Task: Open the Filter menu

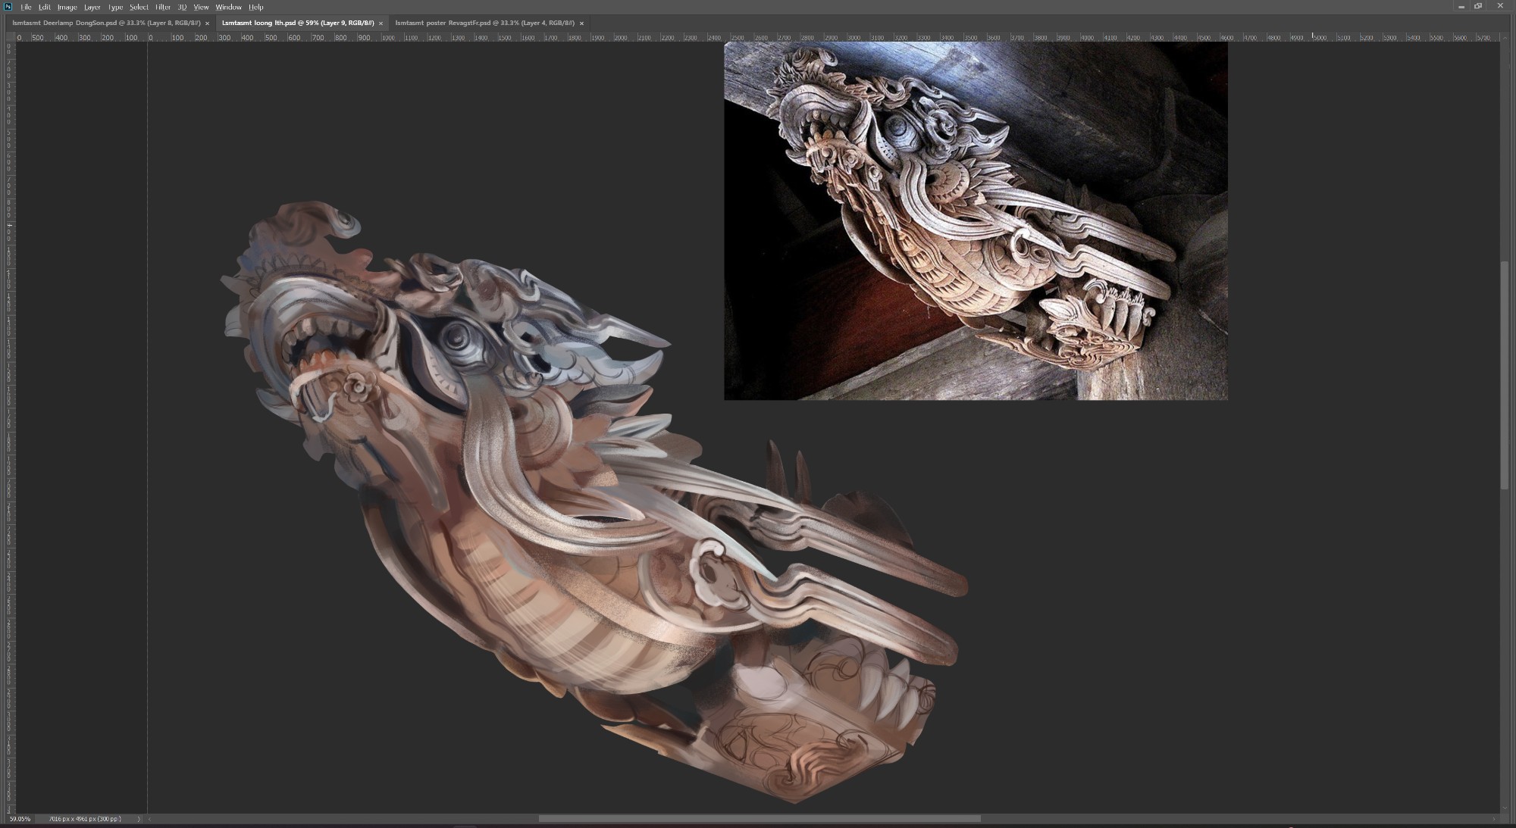Action: [163, 7]
